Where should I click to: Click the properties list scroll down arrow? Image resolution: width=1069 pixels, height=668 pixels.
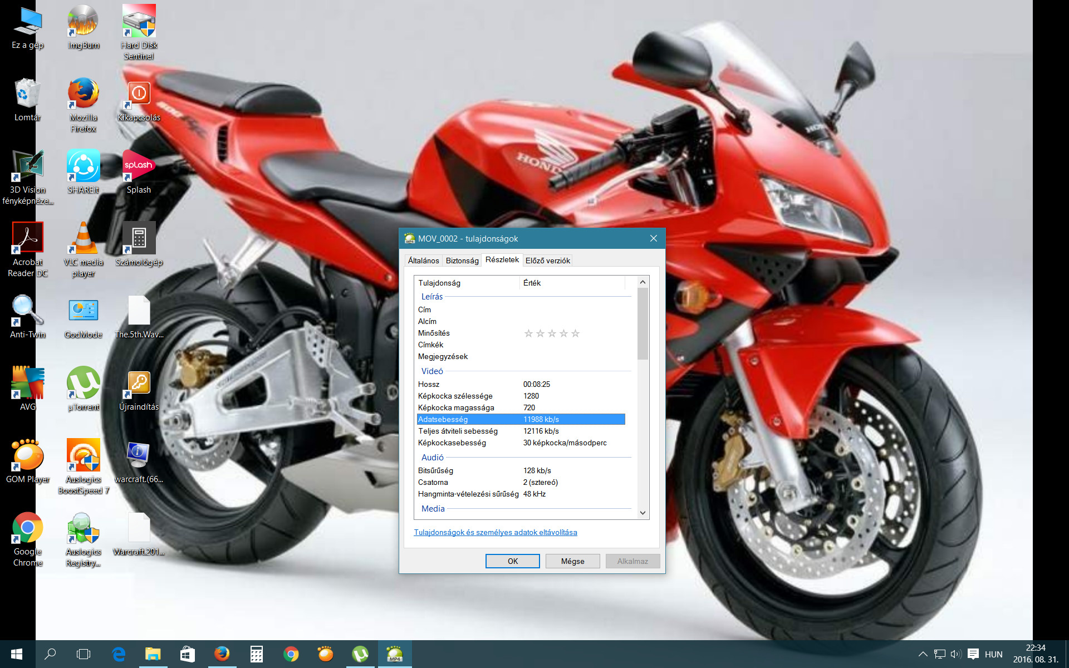(x=643, y=513)
